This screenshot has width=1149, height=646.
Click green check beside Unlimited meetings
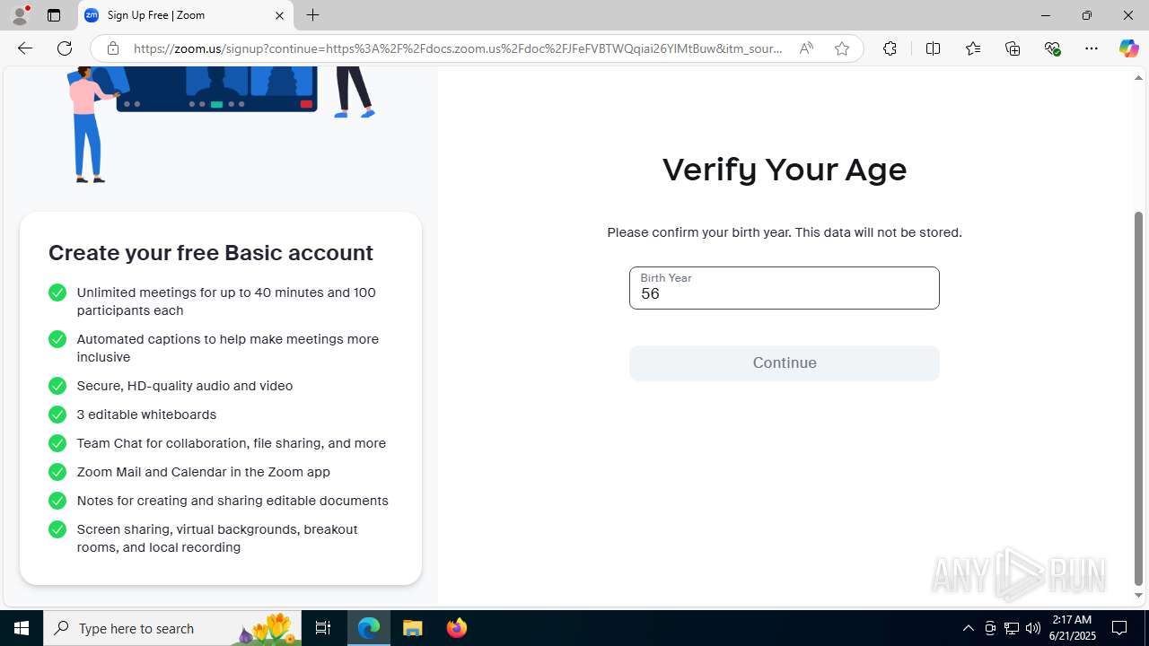tap(57, 292)
